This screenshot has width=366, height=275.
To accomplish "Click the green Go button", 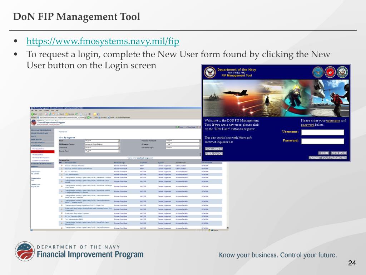I will (x=89, y=117).
